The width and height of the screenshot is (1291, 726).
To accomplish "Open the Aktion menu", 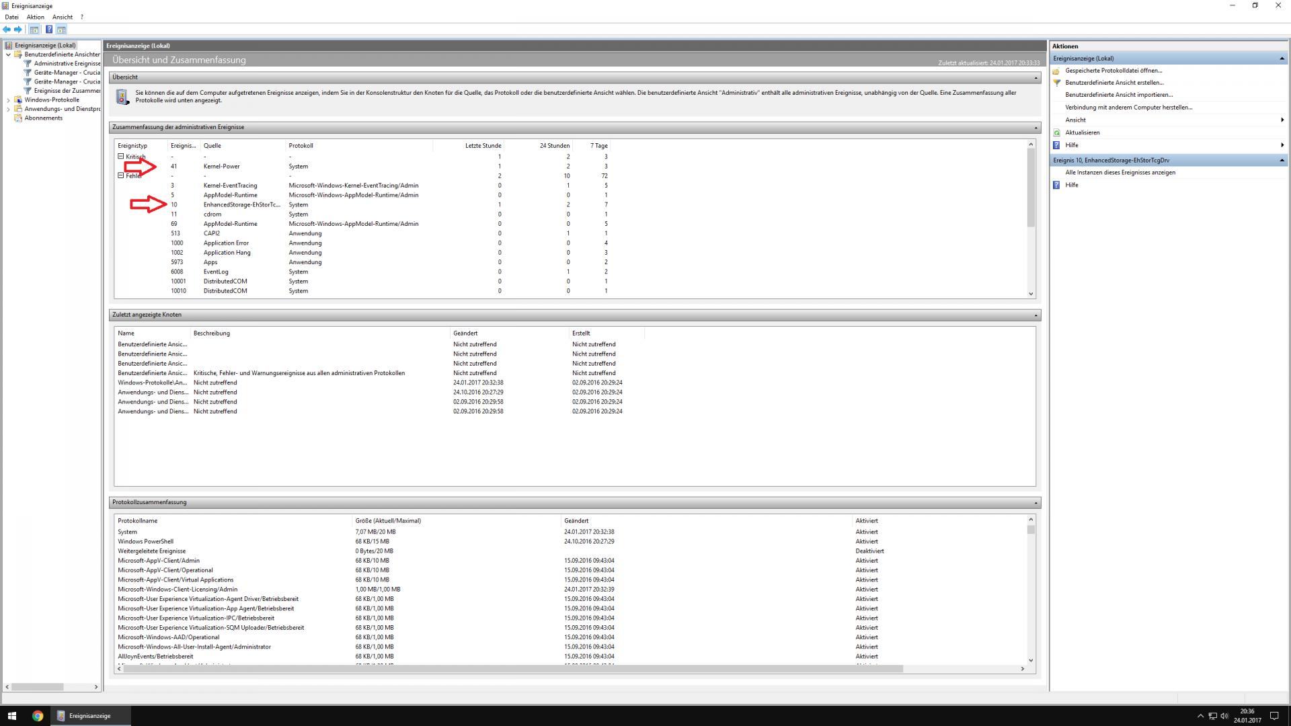I will [35, 17].
